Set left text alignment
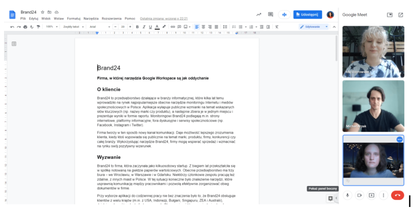 (x=197, y=27)
